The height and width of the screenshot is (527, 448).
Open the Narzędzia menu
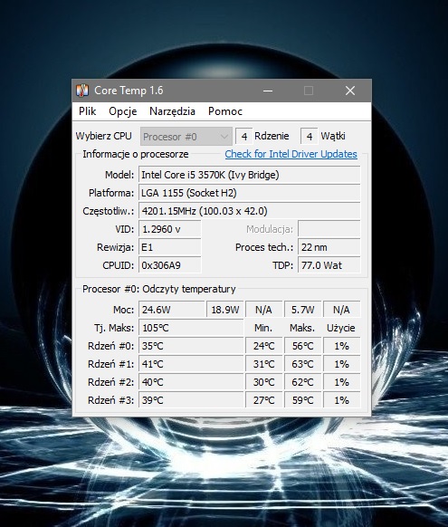click(x=172, y=111)
